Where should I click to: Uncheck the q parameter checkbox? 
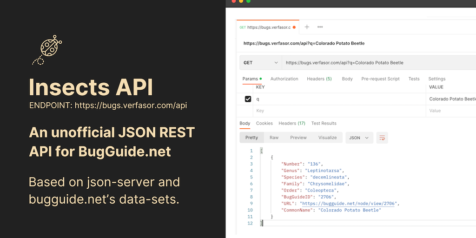pyautogui.click(x=248, y=99)
